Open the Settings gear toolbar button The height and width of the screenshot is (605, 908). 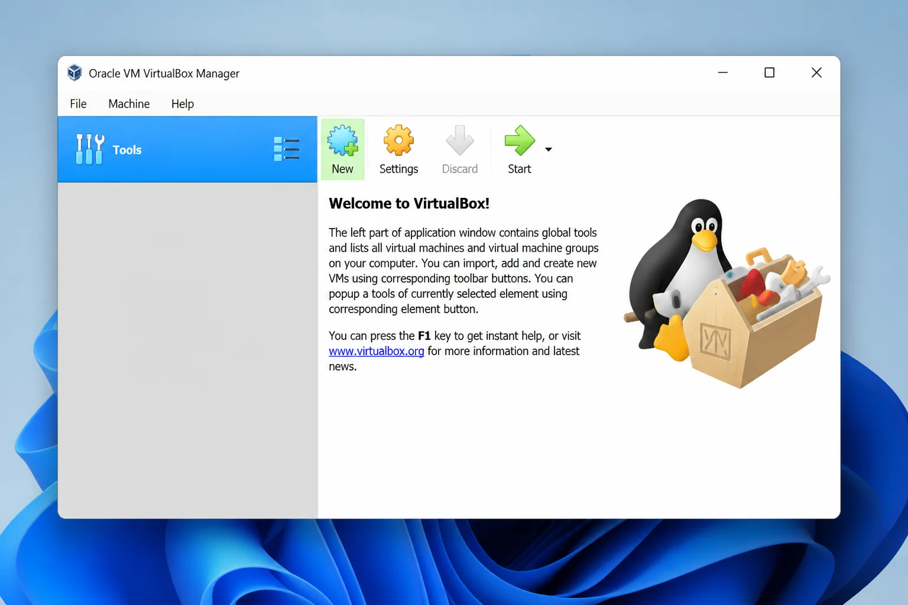pyautogui.click(x=398, y=149)
